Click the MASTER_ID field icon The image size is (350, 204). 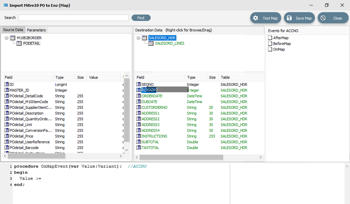[x=7, y=90]
